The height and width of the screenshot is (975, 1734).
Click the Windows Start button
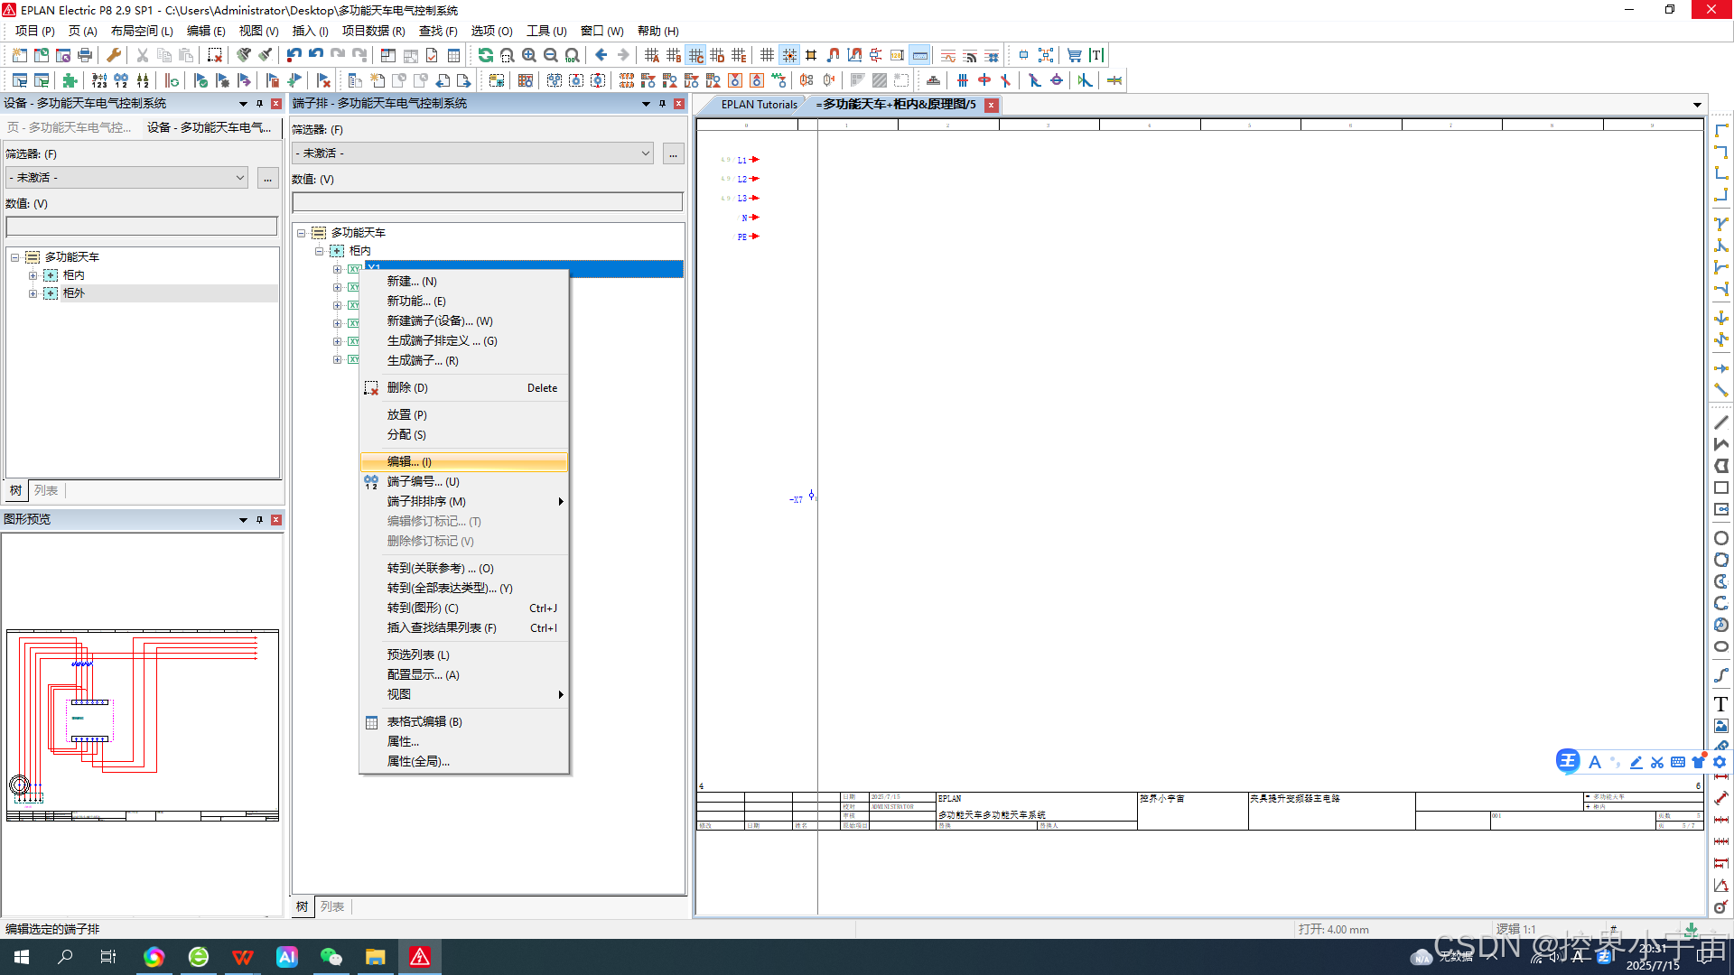click(22, 957)
